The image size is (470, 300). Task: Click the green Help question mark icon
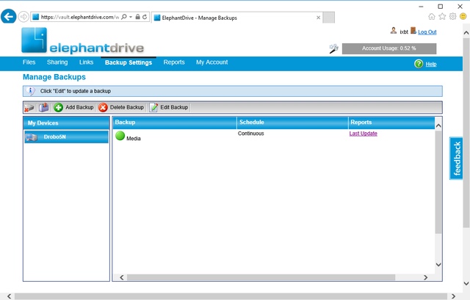click(x=419, y=64)
